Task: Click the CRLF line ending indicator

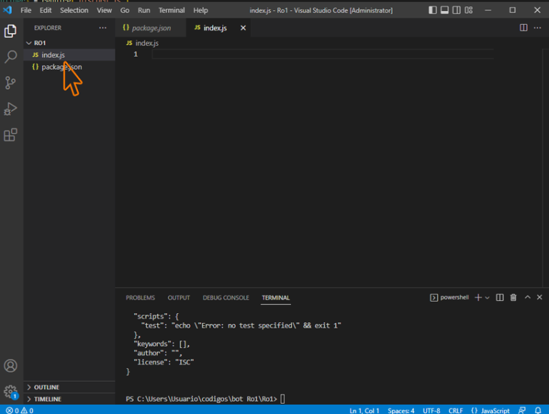Action: tap(455, 411)
